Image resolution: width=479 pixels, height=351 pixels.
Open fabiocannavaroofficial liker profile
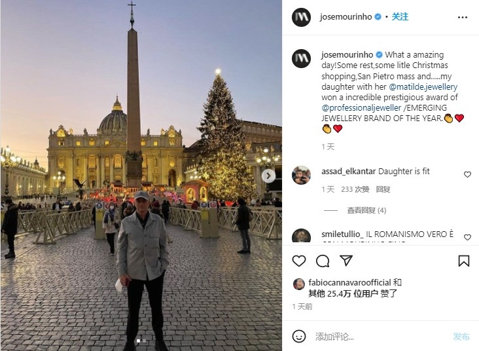click(x=349, y=282)
